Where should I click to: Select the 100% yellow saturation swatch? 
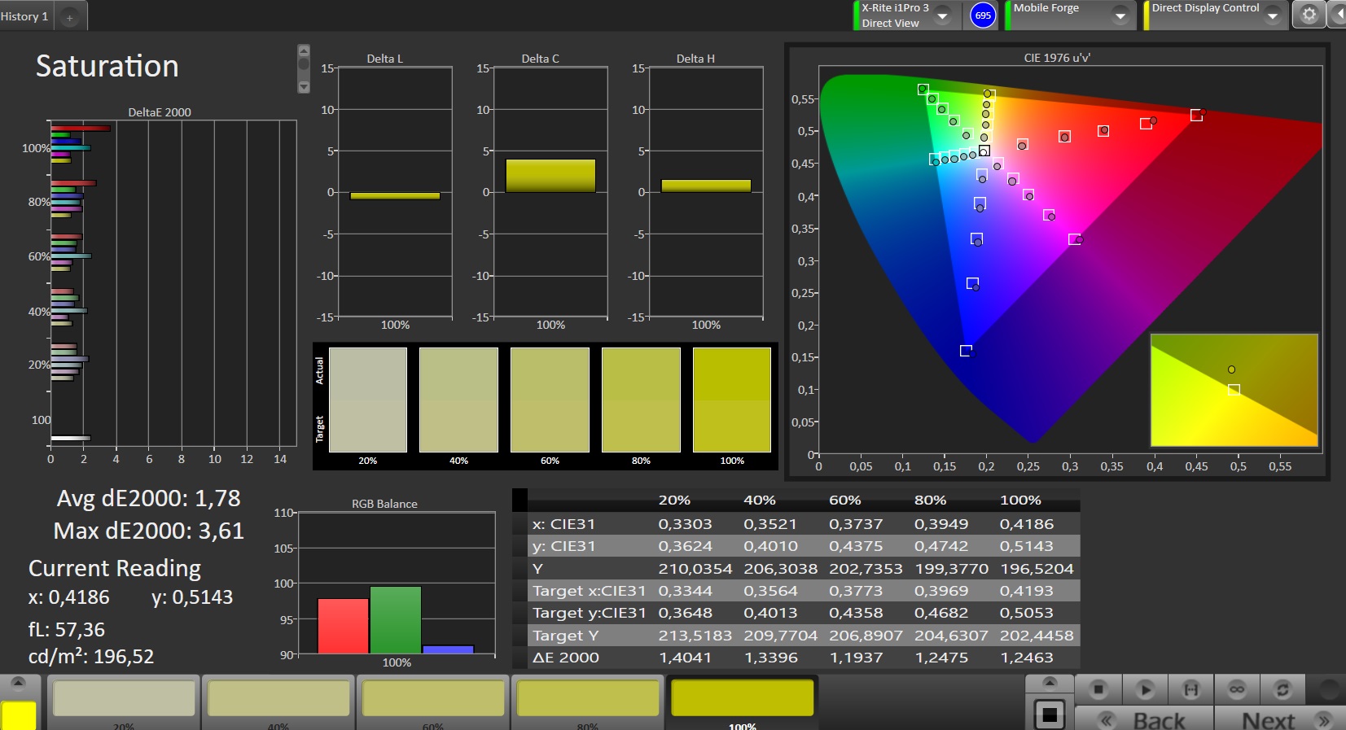[742, 699]
